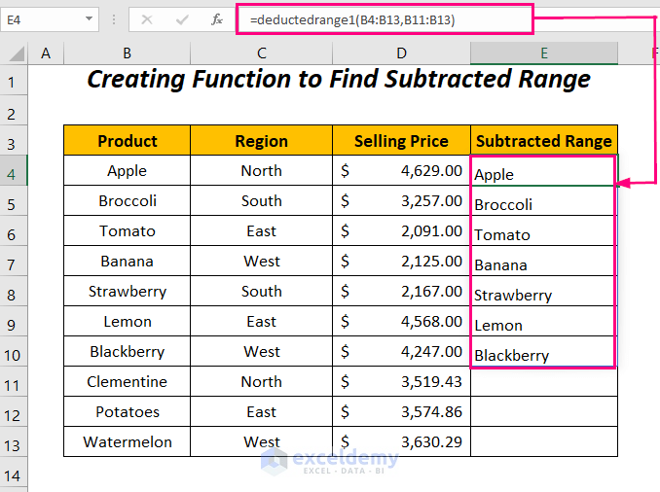Screen dimensions: 660x492
Task: Select row 1 header
Action: pyautogui.click(x=13, y=81)
